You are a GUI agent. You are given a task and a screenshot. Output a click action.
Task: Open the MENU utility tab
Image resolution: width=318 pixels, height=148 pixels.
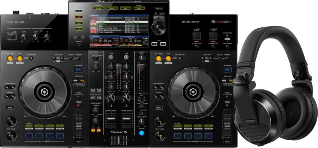point(139,8)
